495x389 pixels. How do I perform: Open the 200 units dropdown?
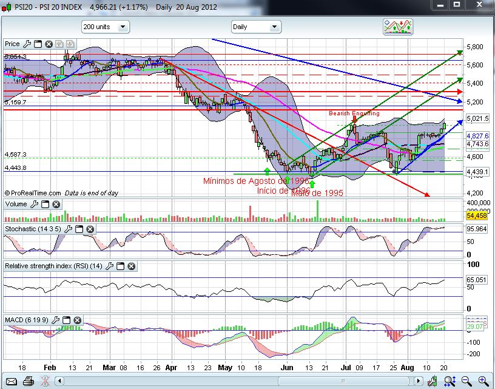(x=106, y=27)
